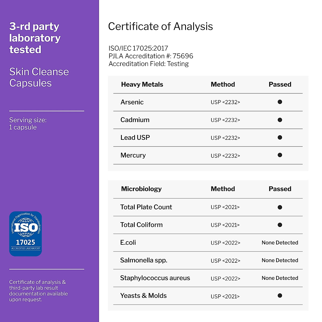Click the Microbiology table header
The width and height of the screenshot is (322, 322).
coord(141,189)
